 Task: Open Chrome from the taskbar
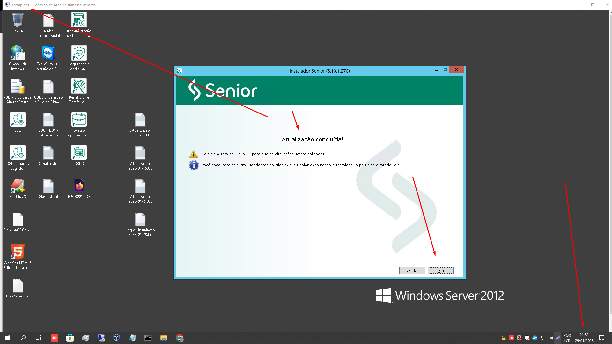click(x=180, y=338)
